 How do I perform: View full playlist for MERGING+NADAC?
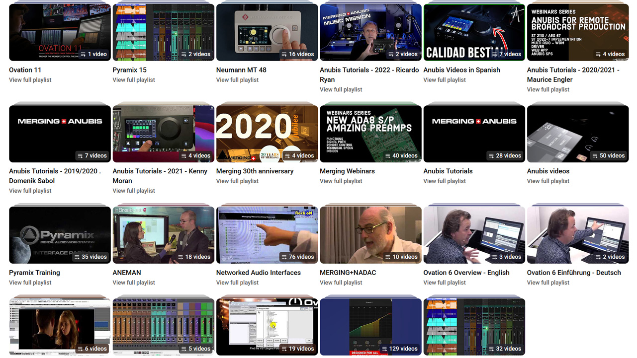pos(341,283)
